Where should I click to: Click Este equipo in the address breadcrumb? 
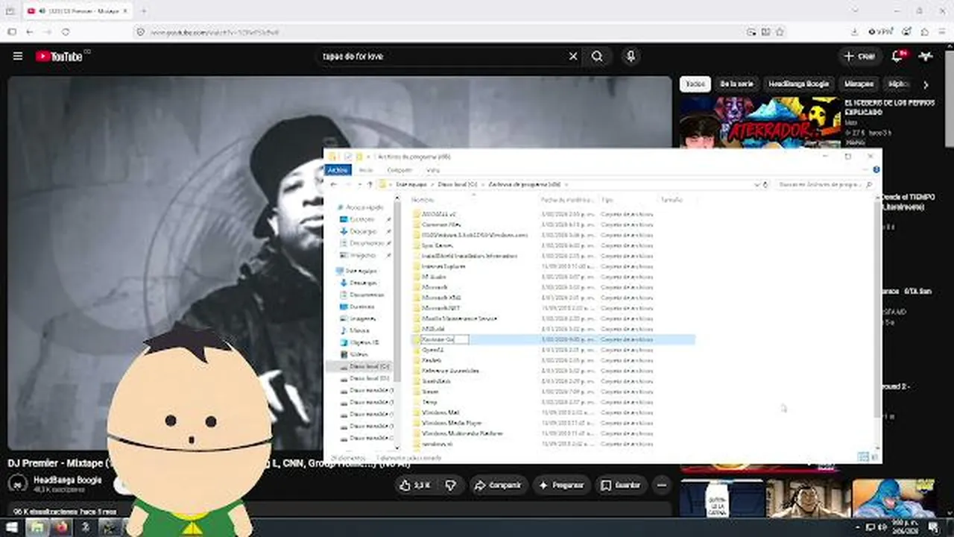click(x=411, y=184)
